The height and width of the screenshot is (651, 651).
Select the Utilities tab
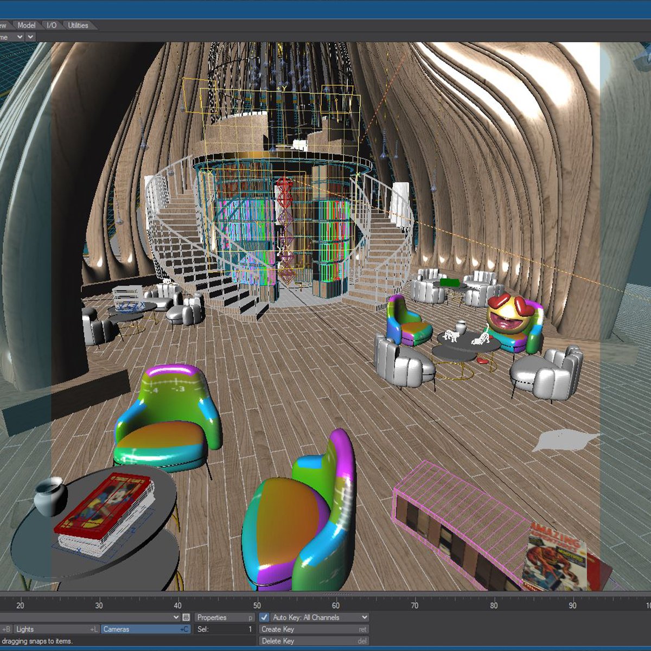78,25
